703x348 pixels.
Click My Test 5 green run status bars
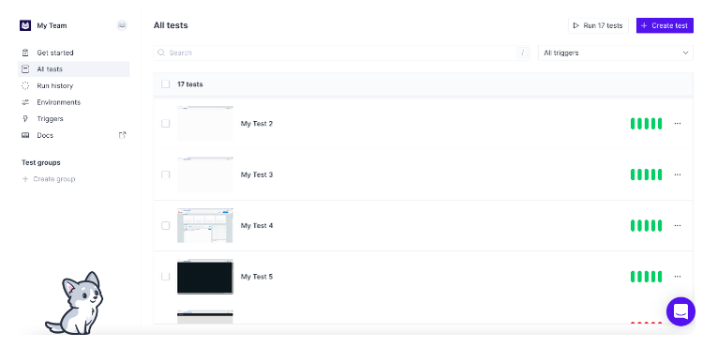(646, 277)
